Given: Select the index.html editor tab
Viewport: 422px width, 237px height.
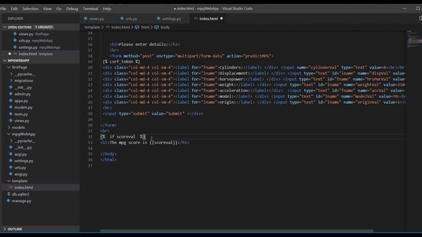Looking at the screenshot, I should (x=208, y=18).
